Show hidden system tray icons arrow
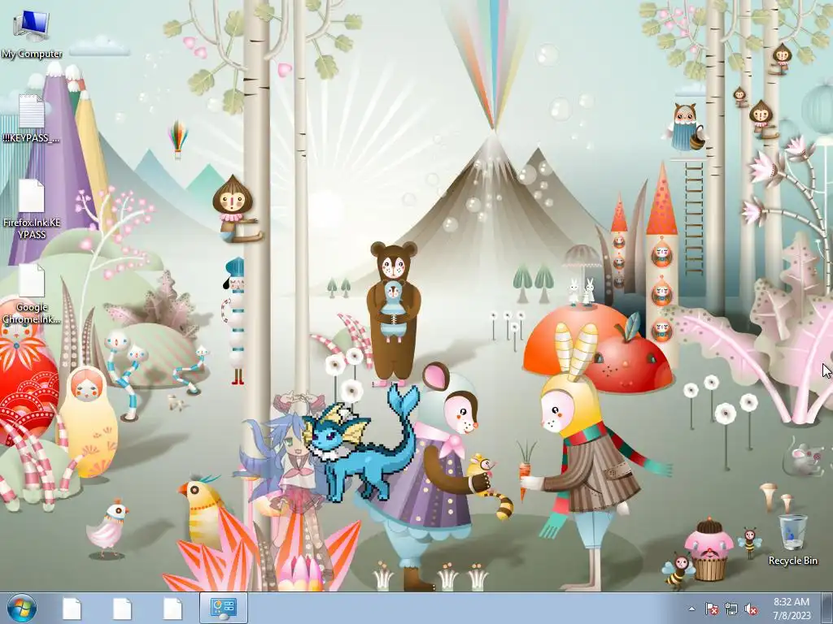Screen dimensions: 833x624 691,609
